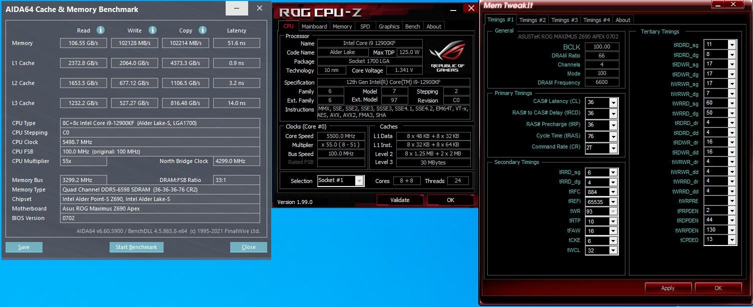Viewport: 753px width, 307px height.
Task: Click the Core Speed 5500.0 MHz field
Action: [x=341, y=136]
